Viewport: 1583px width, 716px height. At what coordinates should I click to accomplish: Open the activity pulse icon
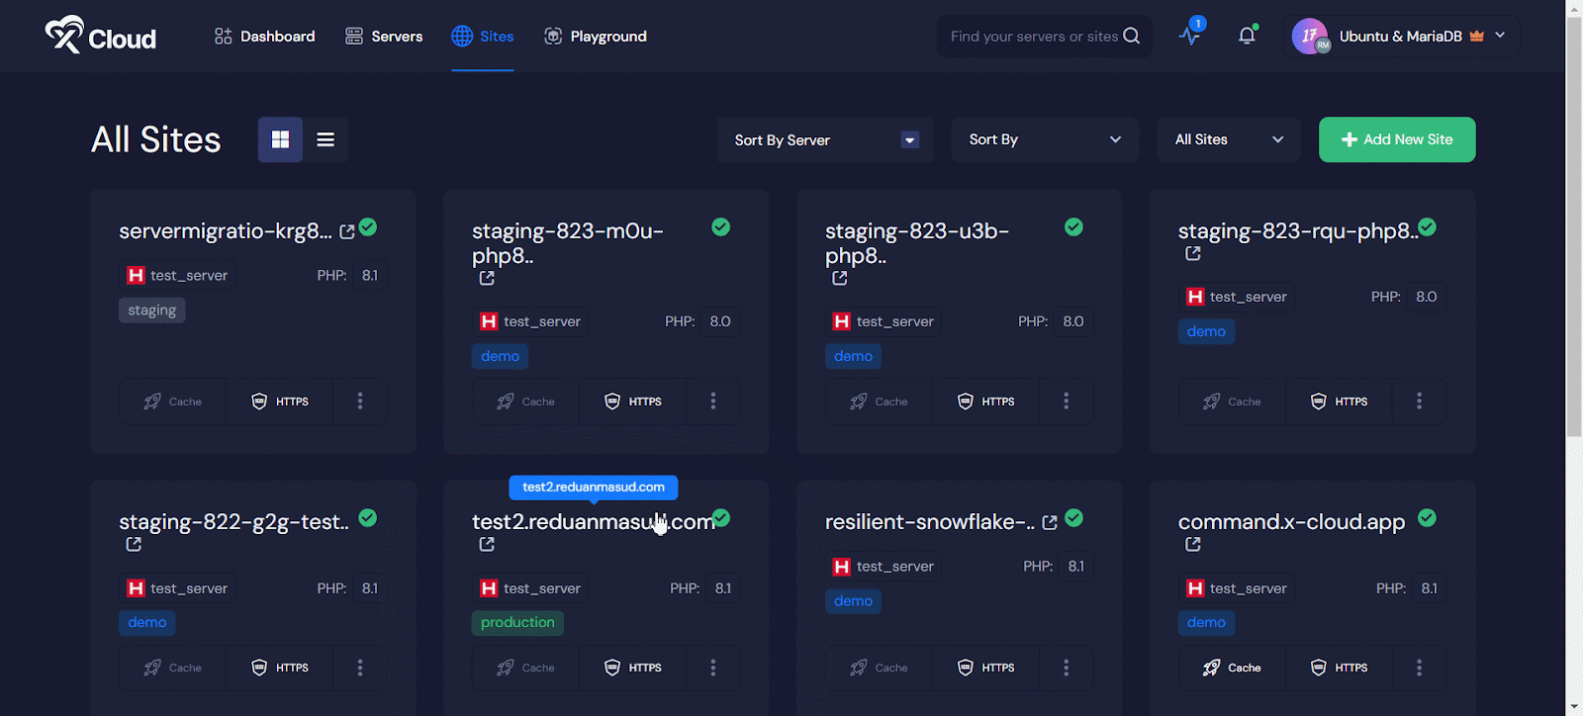[x=1190, y=36]
